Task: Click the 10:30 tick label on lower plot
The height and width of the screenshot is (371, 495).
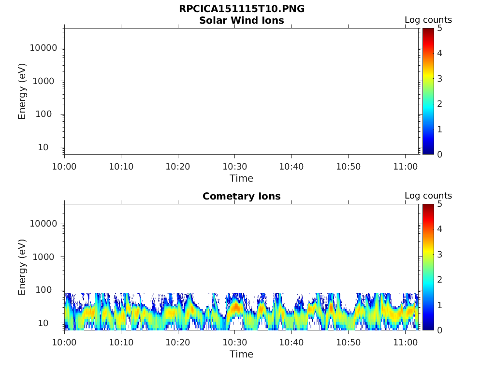Action: point(234,342)
